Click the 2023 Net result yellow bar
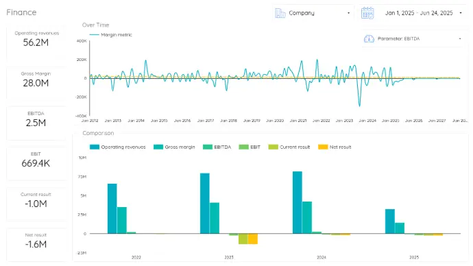 (253, 239)
